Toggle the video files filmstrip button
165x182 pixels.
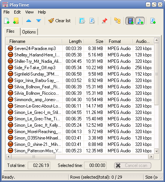click(130, 21)
